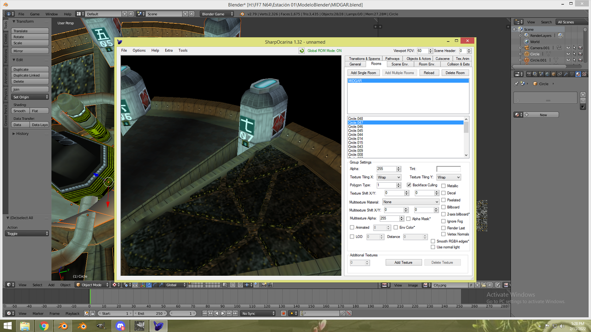This screenshot has height=332, width=591.
Task: Jump to end frame in timeline
Action: (235, 314)
